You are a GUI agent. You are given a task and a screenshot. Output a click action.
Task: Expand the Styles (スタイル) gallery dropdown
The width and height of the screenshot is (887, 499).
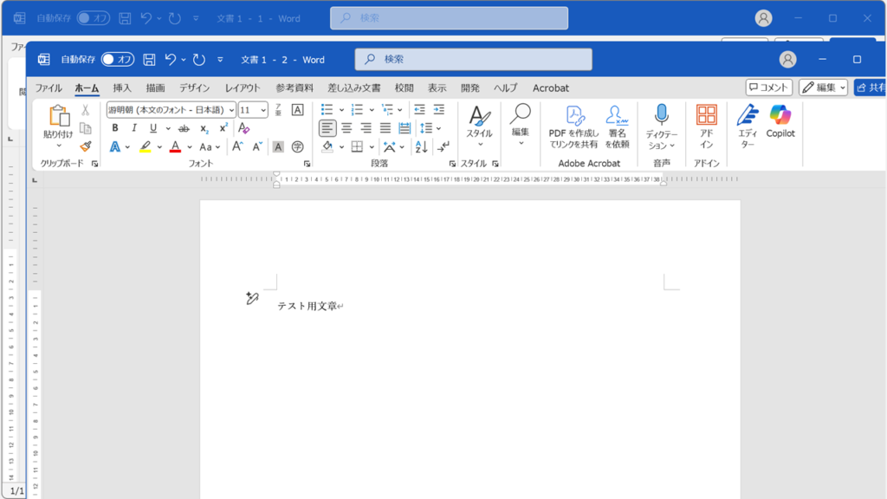coord(480,145)
